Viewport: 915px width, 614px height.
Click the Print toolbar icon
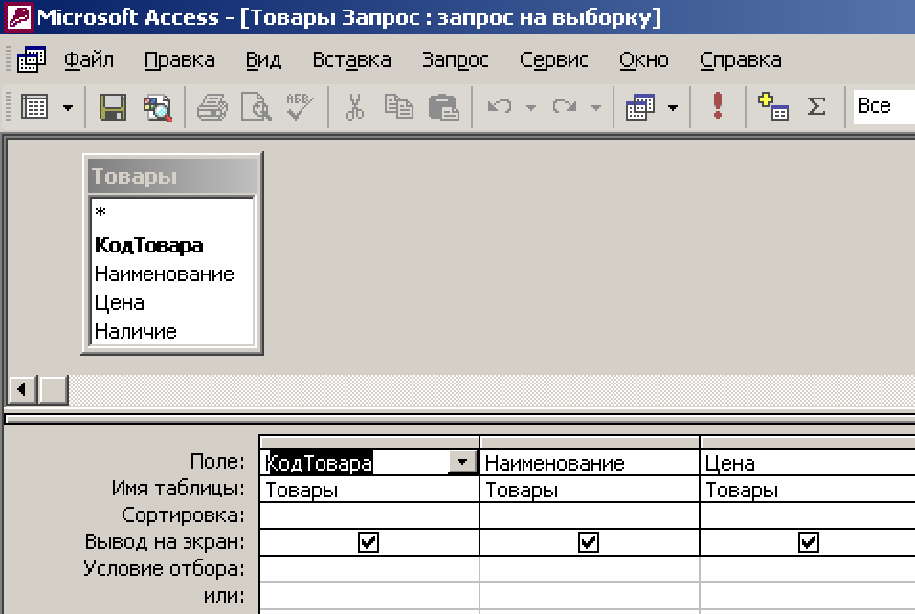[x=212, y=107]
